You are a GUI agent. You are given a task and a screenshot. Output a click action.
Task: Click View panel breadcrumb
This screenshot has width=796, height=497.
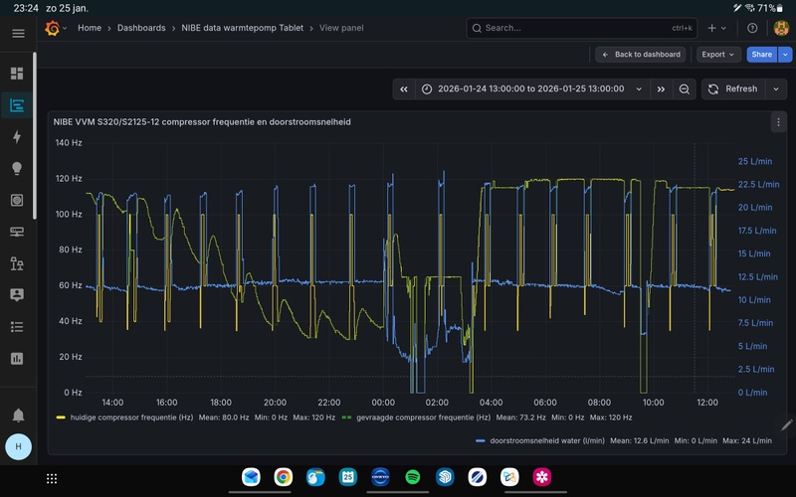341,28
